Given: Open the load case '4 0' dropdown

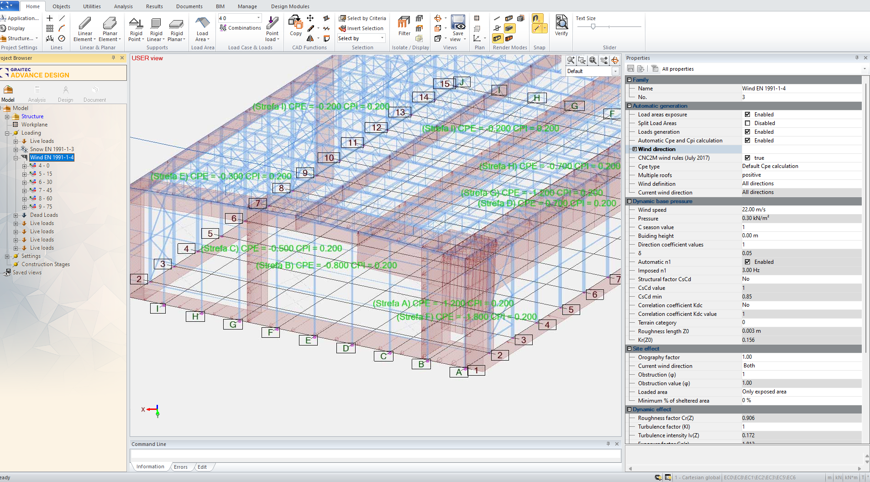Looking at the screenshot, I should [258, 18].
